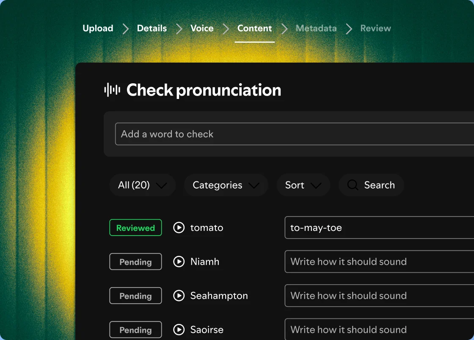Image resolution: width=474 pixels, height=340 pixels.
Task: Click the Pending badge for Seahampton
Action: point(135,296)
